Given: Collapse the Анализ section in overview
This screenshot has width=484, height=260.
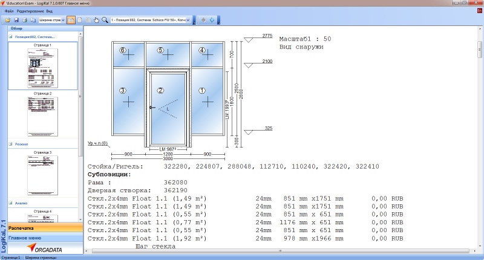Looking at the screenshot, I should [x=10, y=203].
